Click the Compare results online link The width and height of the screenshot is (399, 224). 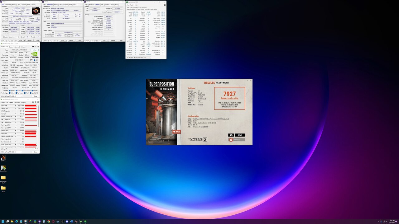point(230,98)
